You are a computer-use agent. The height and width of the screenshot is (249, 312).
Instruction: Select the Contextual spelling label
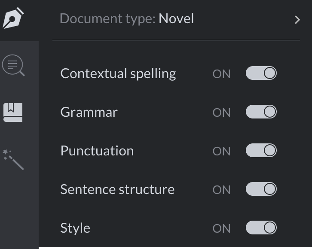point(118,74)
